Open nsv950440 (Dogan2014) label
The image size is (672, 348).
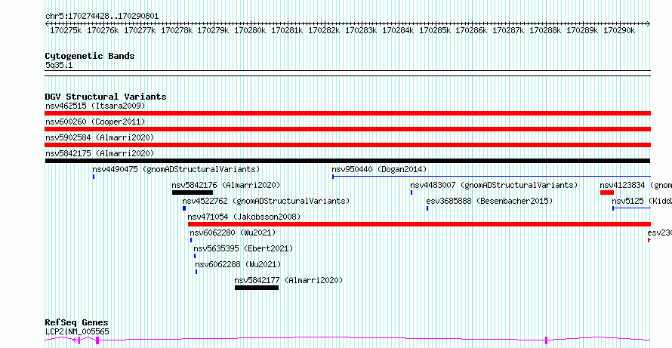pyautogui.click(x=379, y=169)
